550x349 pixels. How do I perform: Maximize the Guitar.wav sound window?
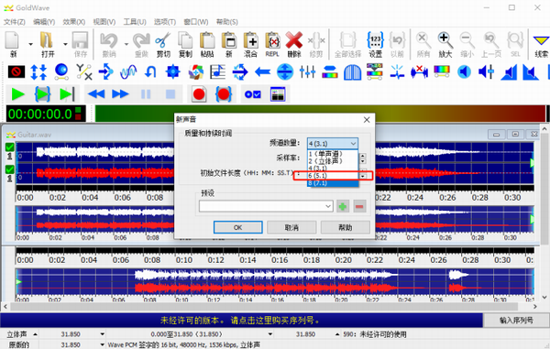click(x=515, y=135)
